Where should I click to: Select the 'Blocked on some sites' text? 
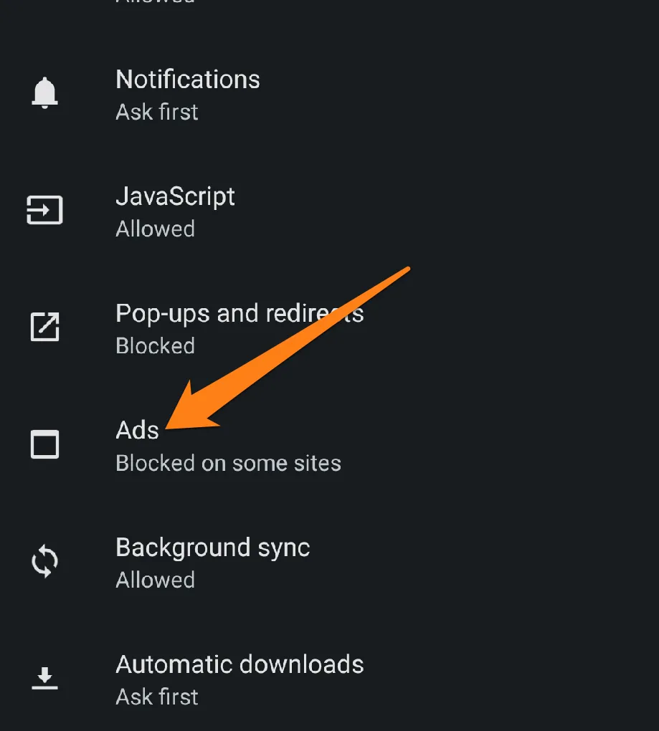pyautogui.click(x=229, y=463)
